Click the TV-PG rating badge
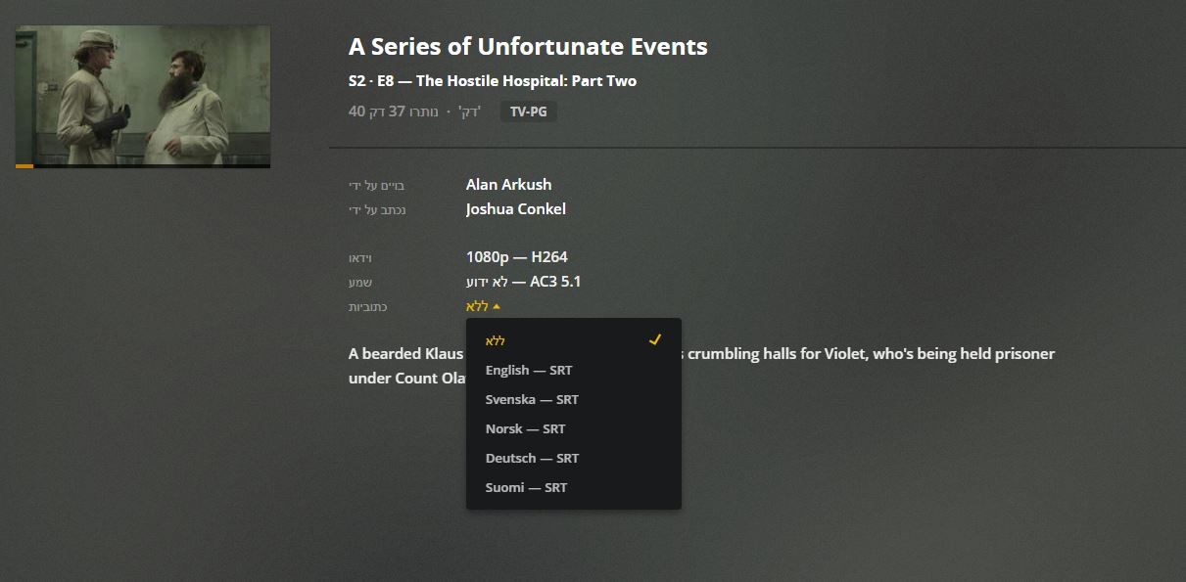This screenshot has height=582, width=1186. 529,112
